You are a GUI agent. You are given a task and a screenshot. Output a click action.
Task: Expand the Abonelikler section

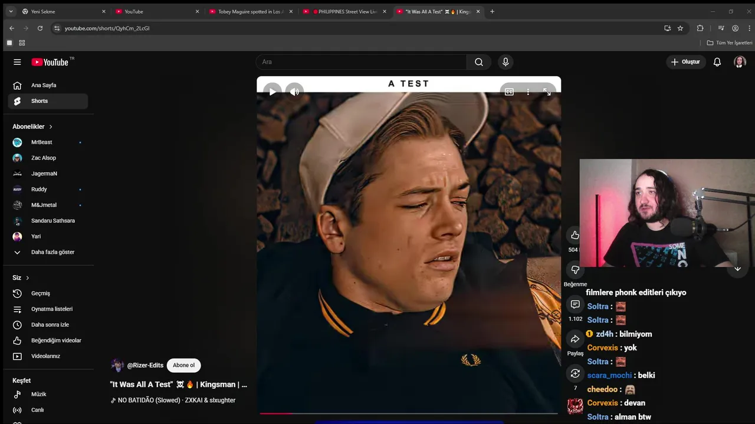pyautogui.click(x=32, y=127)
